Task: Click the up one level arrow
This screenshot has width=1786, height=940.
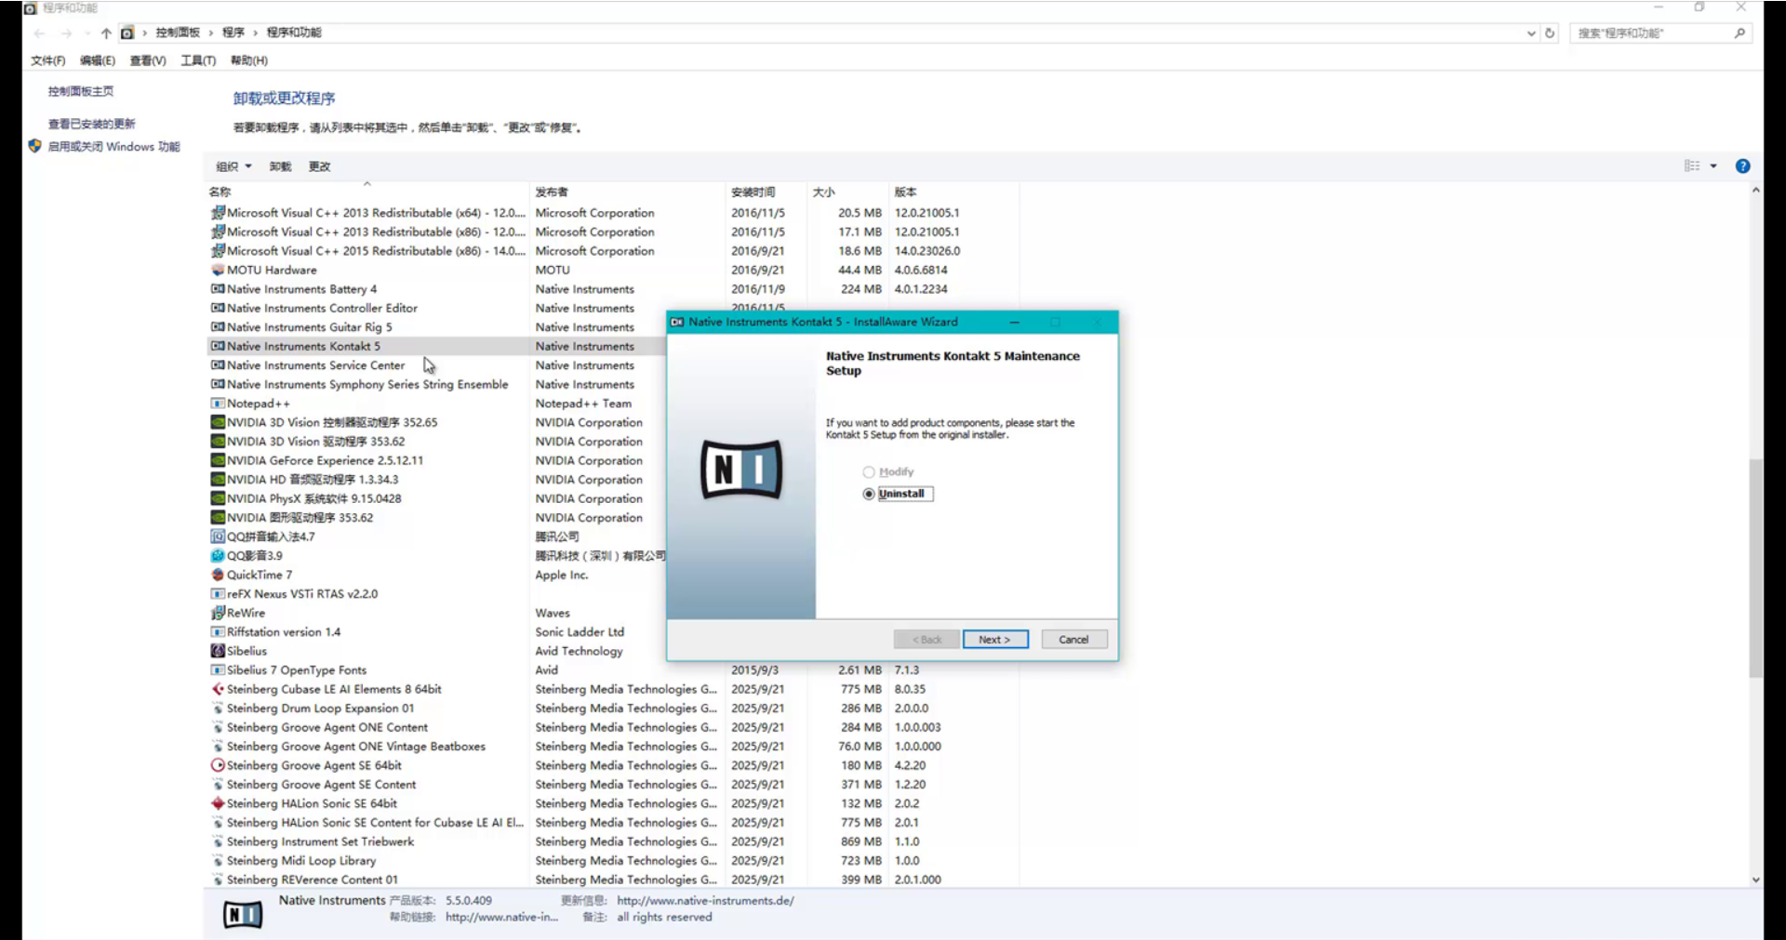Action: point(106,33)
